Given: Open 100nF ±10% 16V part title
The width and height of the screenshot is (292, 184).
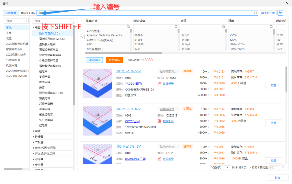Looking at the screenshot, I should [128, 146].
